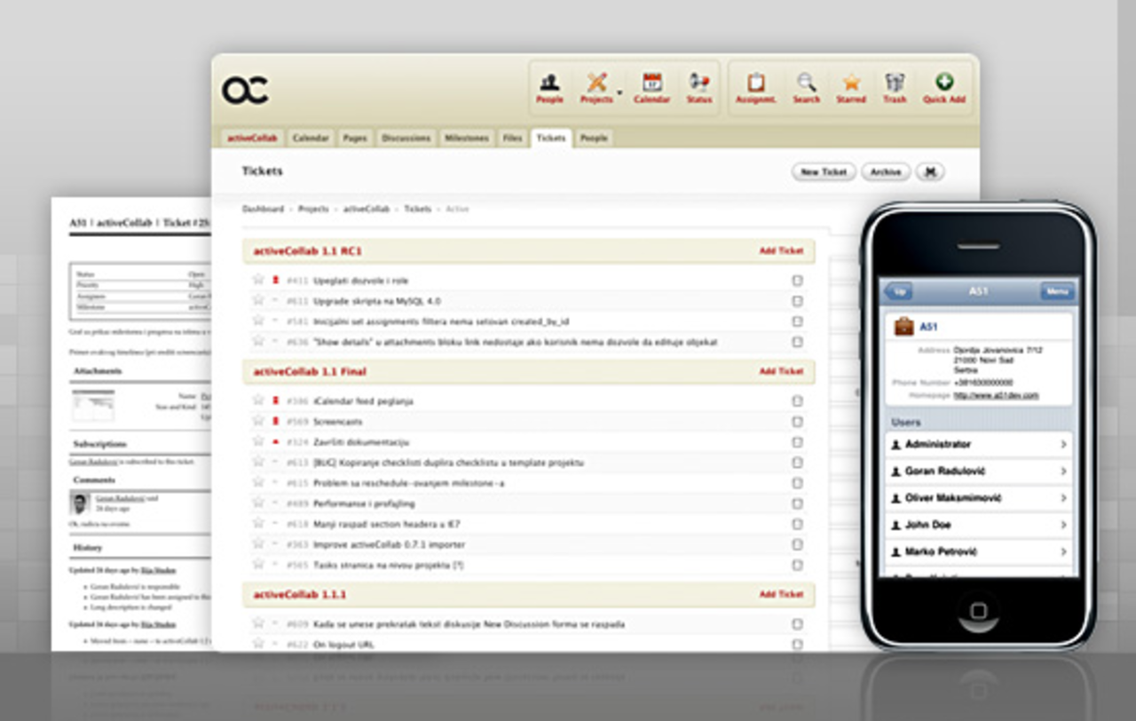Tap the chevron on the Administrator row

click(x=1063, y=444)
